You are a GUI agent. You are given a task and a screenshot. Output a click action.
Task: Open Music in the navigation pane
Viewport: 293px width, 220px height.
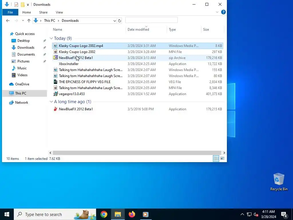click(x=22, y=68)
